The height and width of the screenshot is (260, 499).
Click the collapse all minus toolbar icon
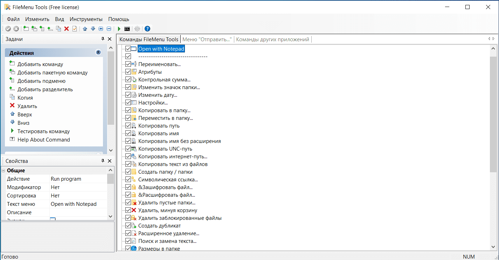[x=109, y=29]
